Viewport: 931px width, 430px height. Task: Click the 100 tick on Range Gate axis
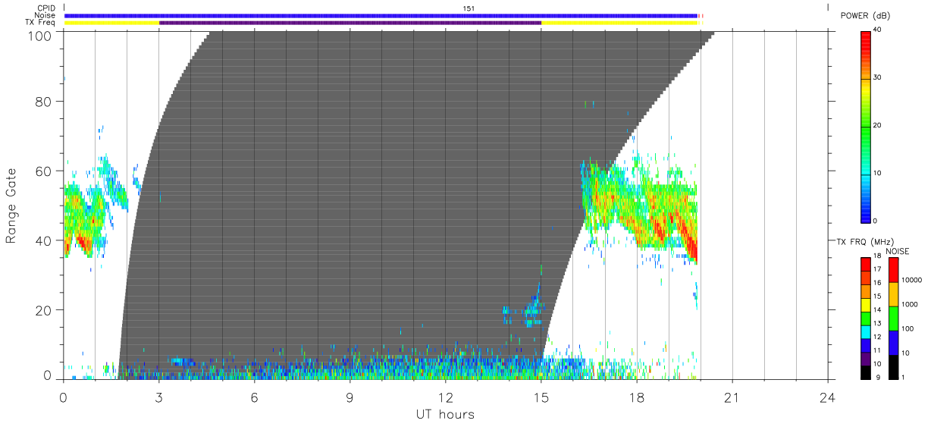point(40,36)
